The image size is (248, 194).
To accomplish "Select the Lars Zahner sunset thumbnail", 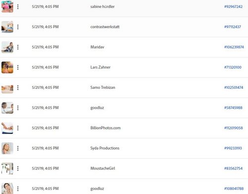I will point(7,67).
